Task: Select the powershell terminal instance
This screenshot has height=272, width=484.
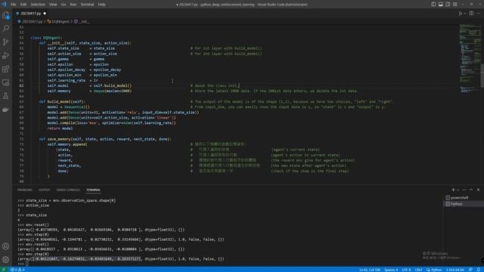Action: point(464,198)
